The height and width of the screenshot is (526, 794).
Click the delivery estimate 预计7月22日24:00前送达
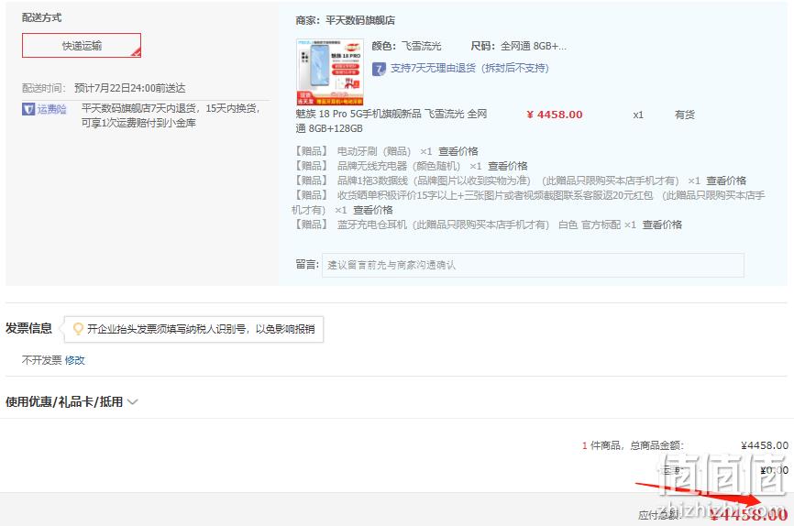coord(129,88)
